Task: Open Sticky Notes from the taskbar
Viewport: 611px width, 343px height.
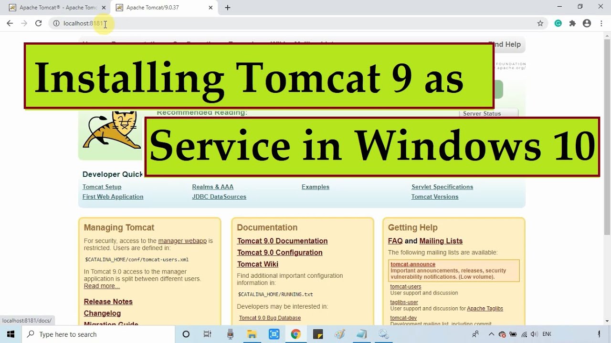Action: pos(317,334)
